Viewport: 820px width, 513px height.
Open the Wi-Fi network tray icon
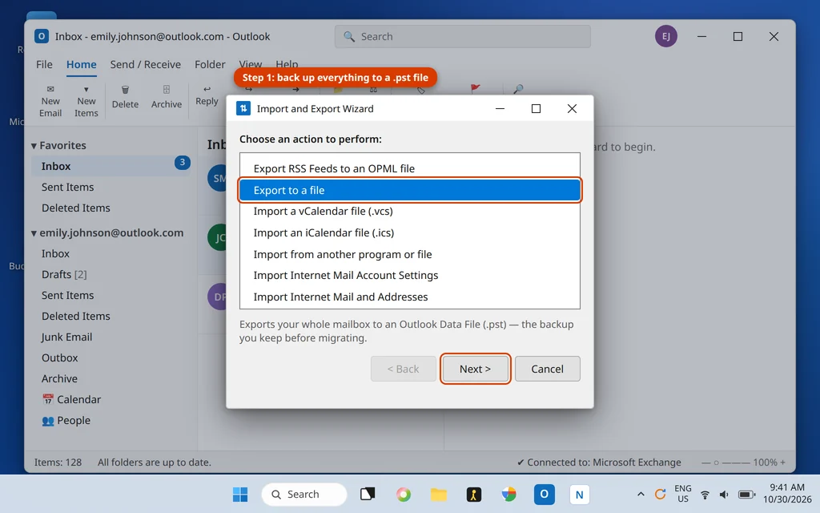[705, 494]
